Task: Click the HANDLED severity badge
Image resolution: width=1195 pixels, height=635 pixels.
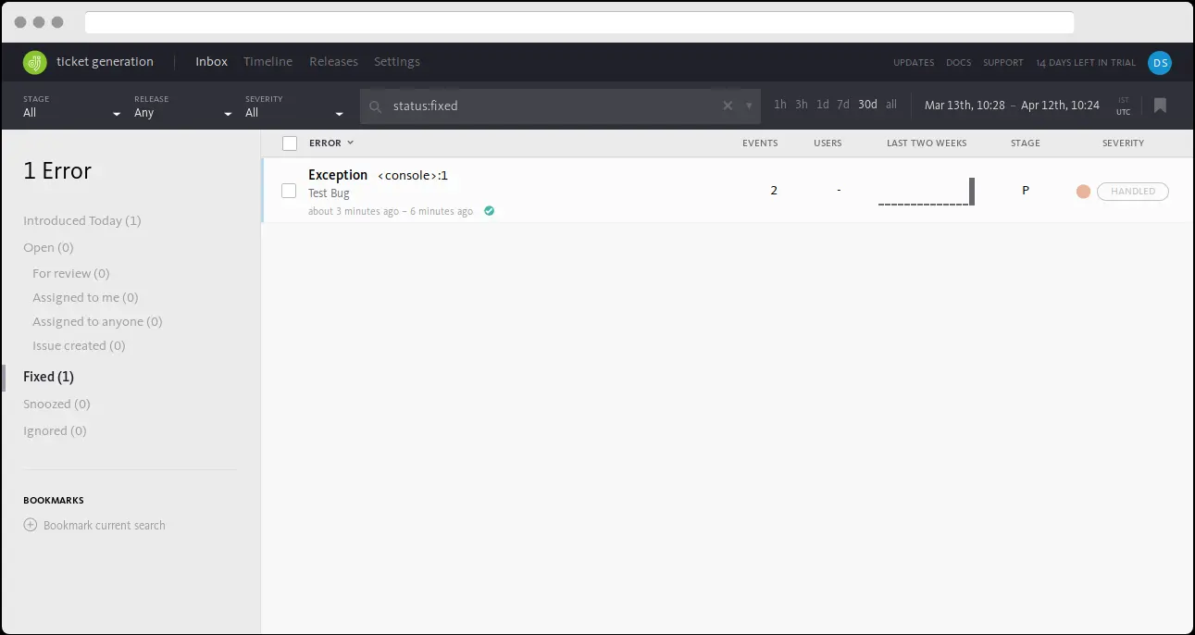Action: pos(1133,192)
